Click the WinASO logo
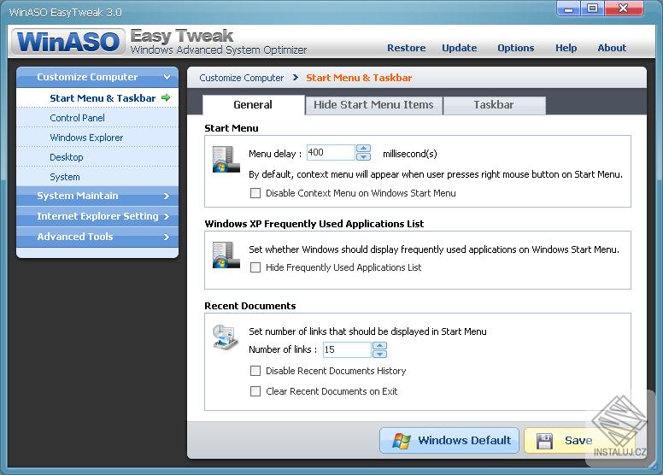This screenshot has width=663, height=475. [68, 42]
